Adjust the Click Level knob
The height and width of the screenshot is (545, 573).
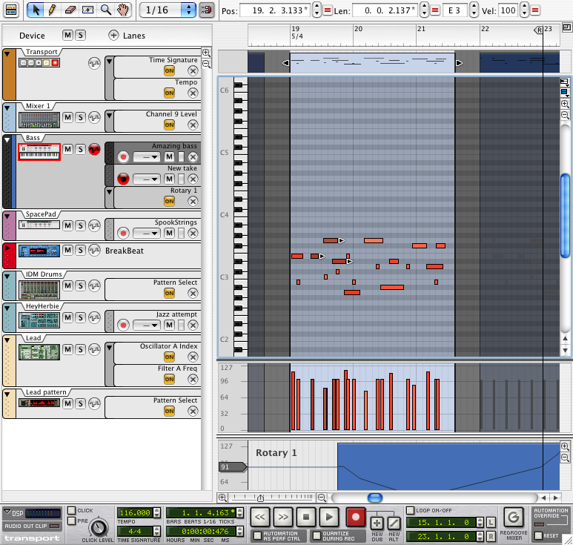(98, 528)
